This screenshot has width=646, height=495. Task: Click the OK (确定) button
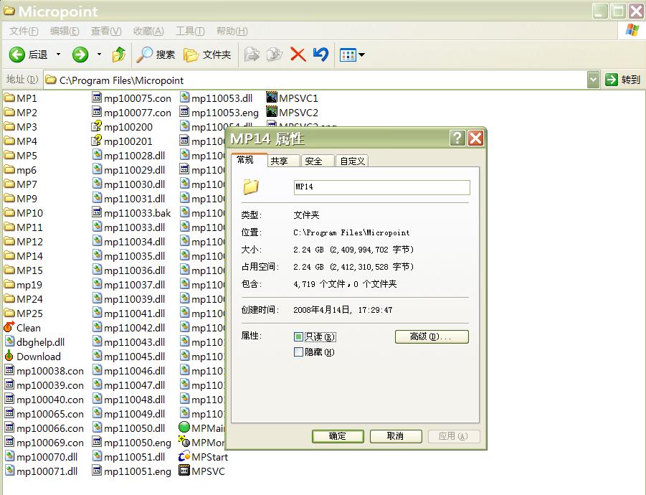pos(338,436)
